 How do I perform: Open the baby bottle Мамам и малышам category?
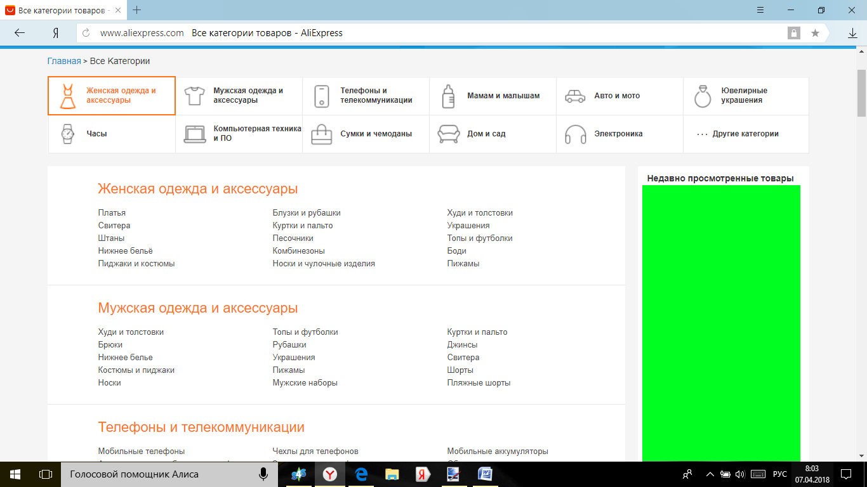pos(449,96)
